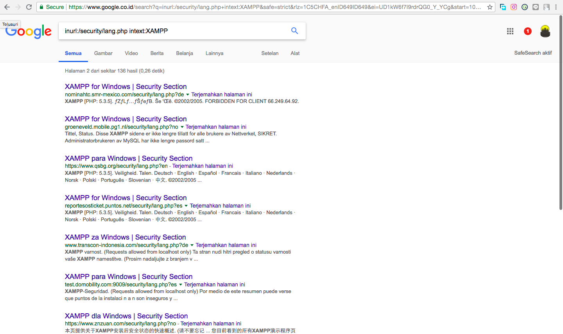Open the Alat tools menu
The image size is (563, 334).
[x=295, y=53]
